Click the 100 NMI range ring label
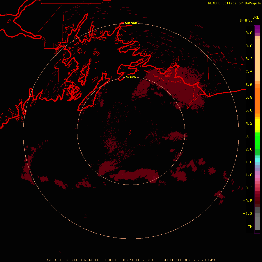This screenshot has height=262, width=262. point(131,23)
